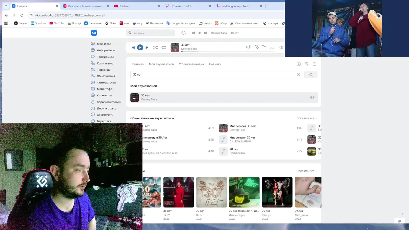Screen dimensions: 409x230
Task: Go back in browser history
Action: point(6,15)
